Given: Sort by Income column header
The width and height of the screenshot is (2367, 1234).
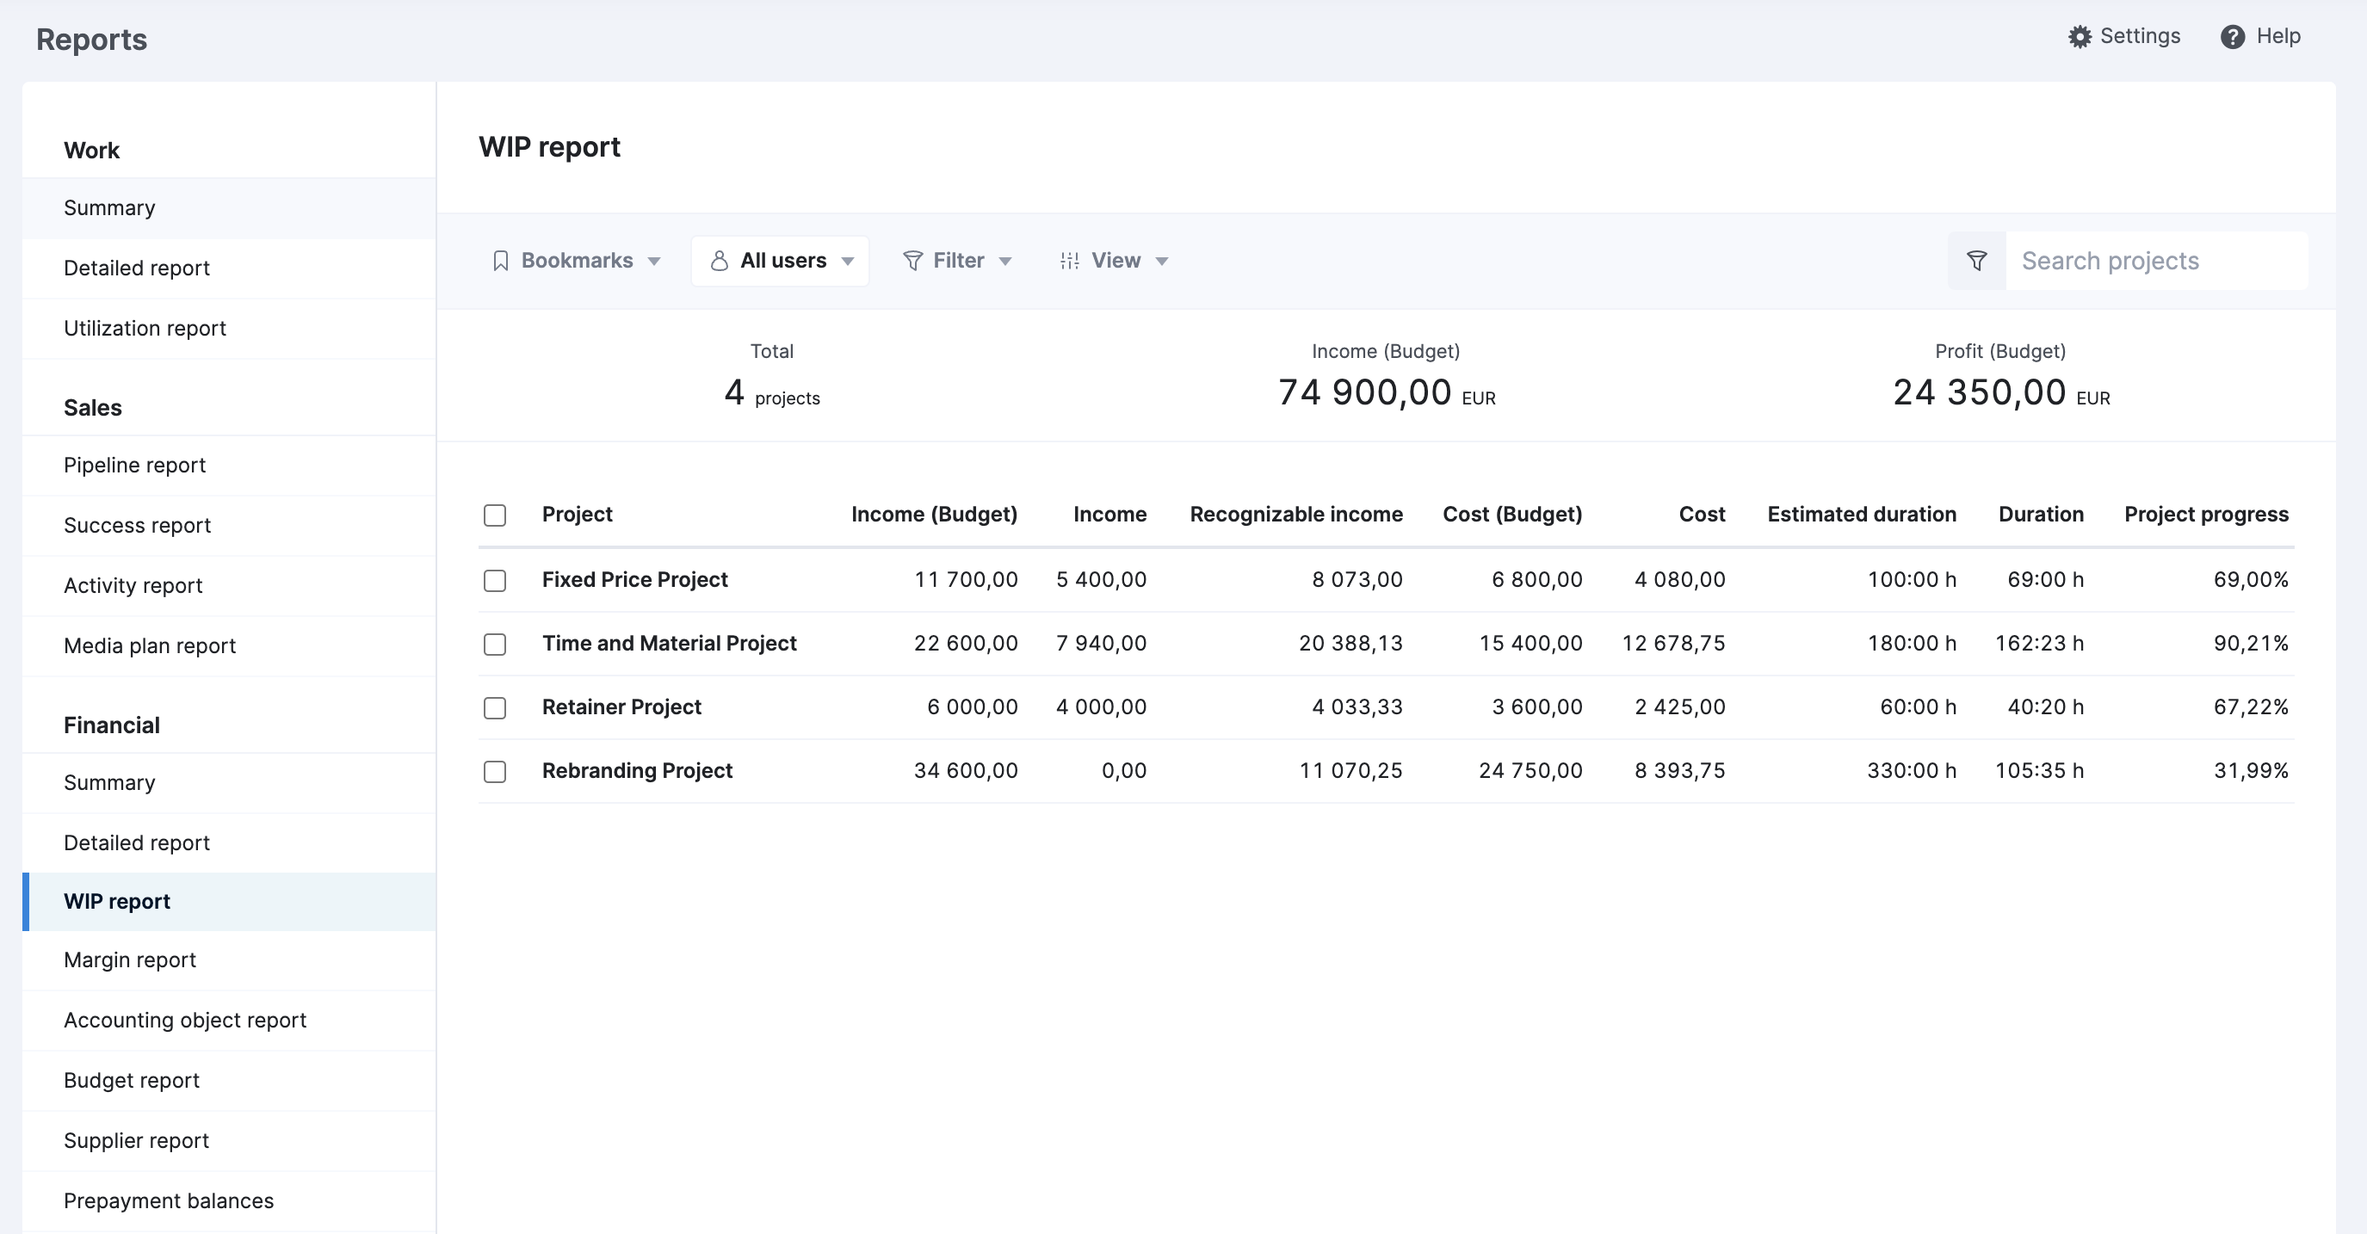Looking at the screenshot, I should click(x=1110, y=515).
